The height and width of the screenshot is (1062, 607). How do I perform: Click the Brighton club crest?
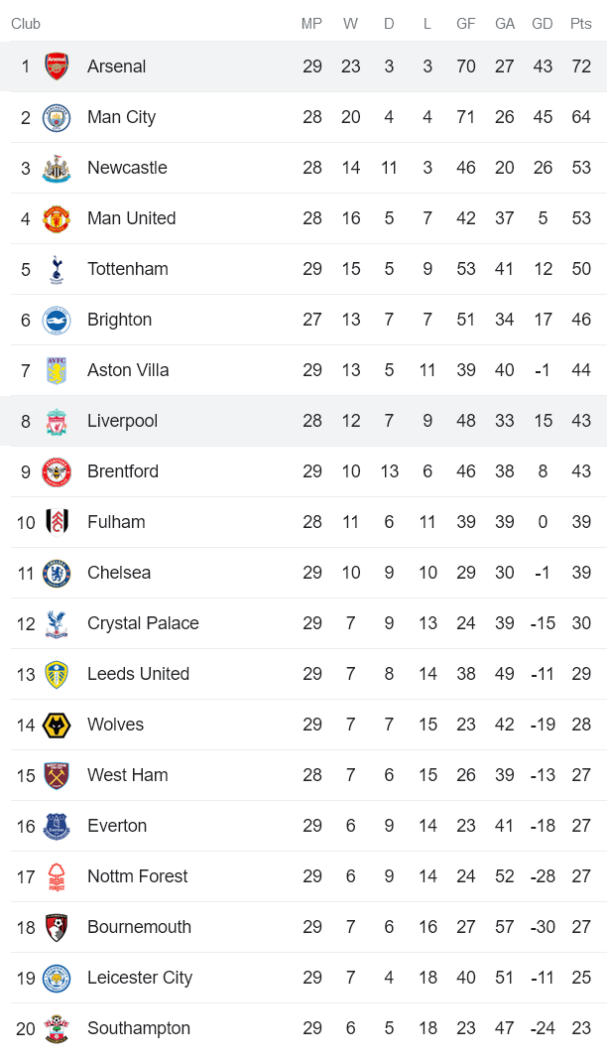(57, 320)
